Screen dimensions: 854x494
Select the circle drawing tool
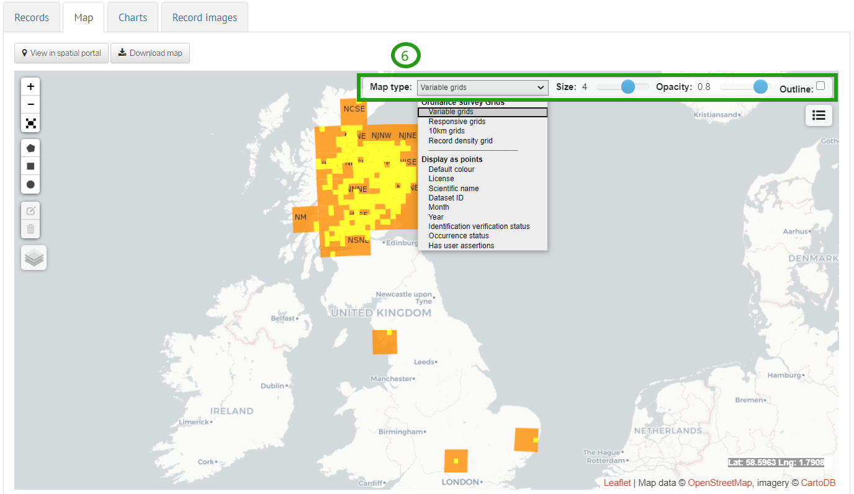click(30, 184)
